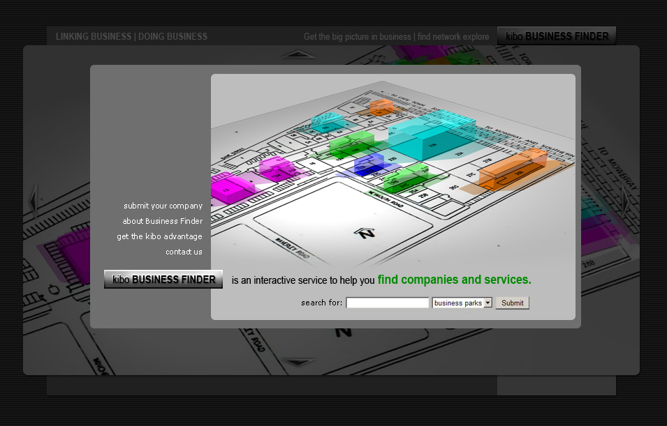Click inside the search for text field
Screen dimensions: 667x426
click(x=387, y=303)
